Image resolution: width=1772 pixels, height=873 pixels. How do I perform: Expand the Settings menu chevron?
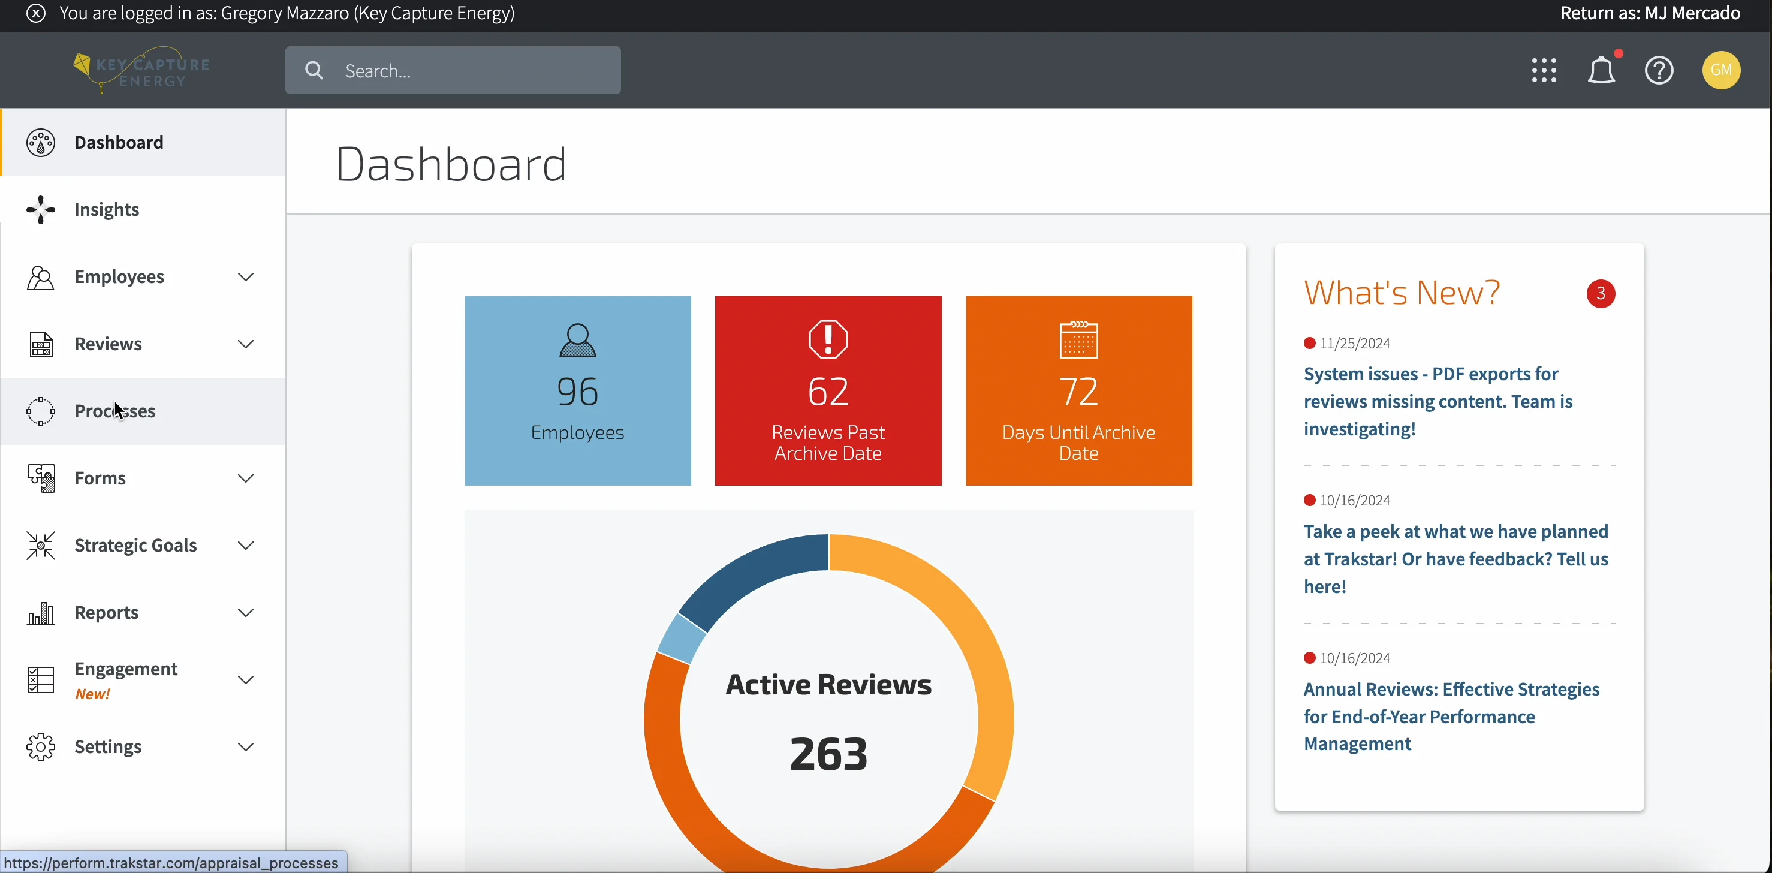click(246, 747)
